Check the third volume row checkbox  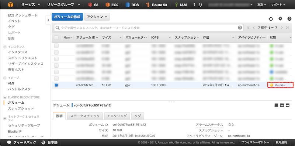pos(56,59)
